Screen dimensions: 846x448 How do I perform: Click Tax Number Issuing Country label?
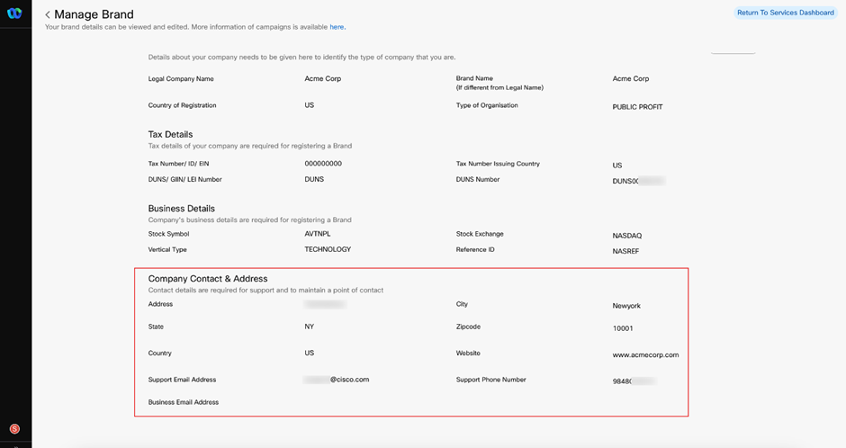[x=498, y=164]
